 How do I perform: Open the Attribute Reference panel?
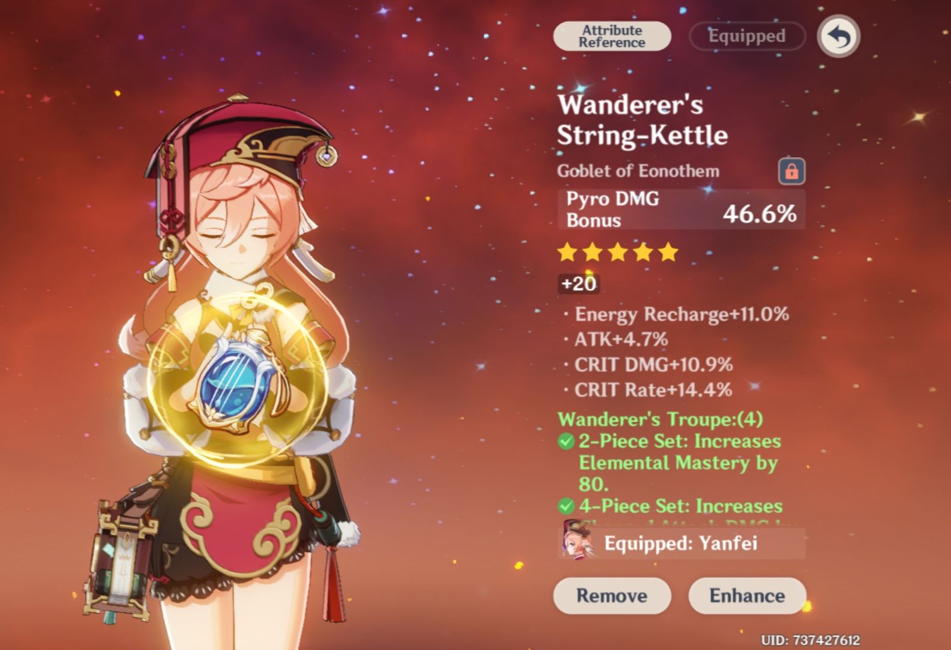pyautogui.click(x=612, y=36)
